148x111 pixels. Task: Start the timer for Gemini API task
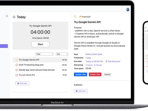tap(40, 44)
